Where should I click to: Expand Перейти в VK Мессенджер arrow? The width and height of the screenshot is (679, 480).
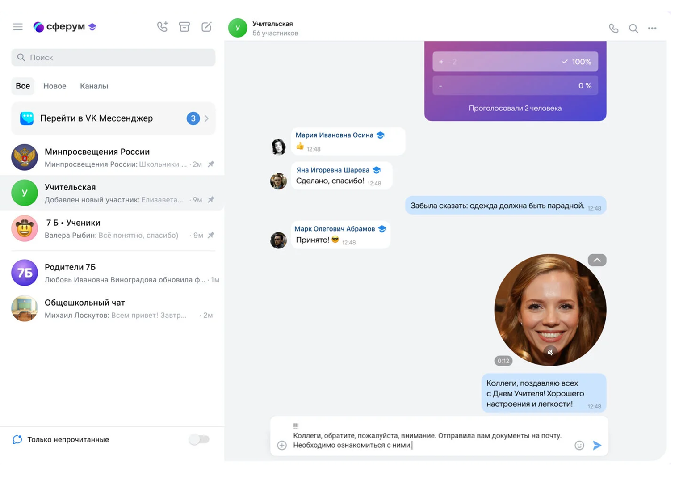click(x=206, y=118)
